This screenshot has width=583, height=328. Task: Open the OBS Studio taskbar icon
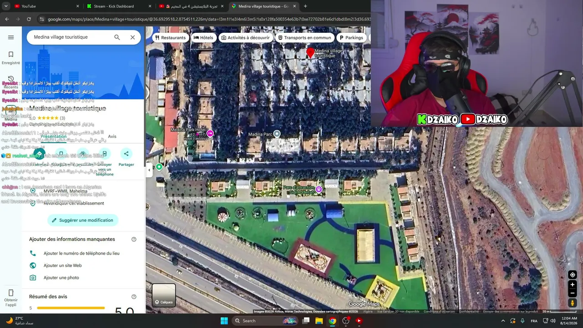346,321
